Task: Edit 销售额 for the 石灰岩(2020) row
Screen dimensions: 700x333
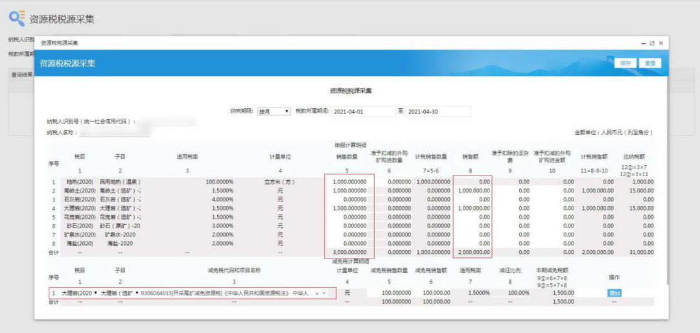Action: pos(472,200)
